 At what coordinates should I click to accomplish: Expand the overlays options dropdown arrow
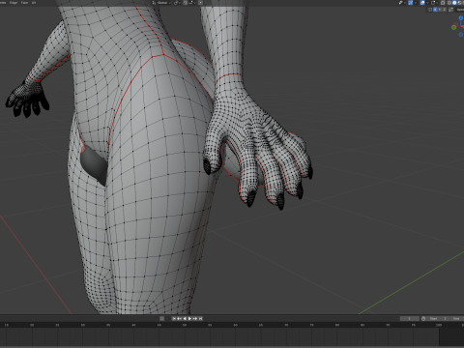pos(427,3)
